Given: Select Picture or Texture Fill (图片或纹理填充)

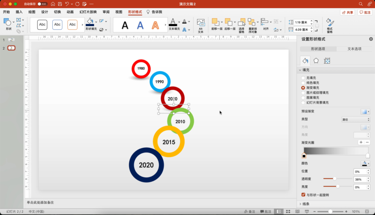Looking at the screenshot, I should 303,92.
